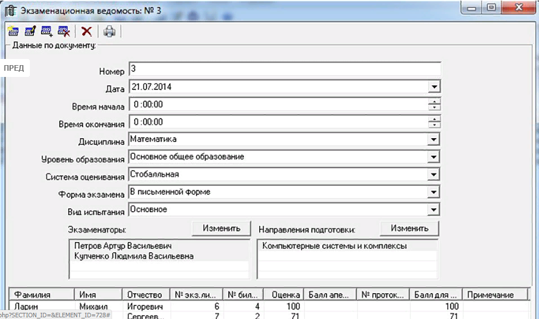The width and height of the screenshot is (539, 319).
Task: Print the exam sheet via printer icon
Action: (x=109, y=31)
